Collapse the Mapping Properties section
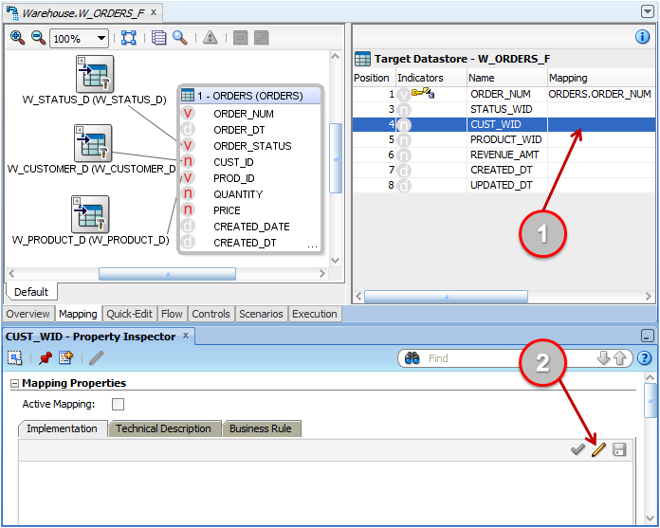Viewport: 660px width, 528px height. 14,384
